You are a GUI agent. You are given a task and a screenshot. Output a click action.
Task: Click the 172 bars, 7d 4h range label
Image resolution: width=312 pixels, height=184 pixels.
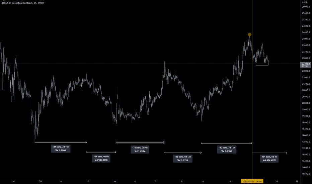[140, 150]
